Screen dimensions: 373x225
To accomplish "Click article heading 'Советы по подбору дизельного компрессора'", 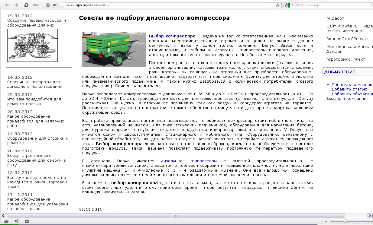I will (x=154, y=18).
